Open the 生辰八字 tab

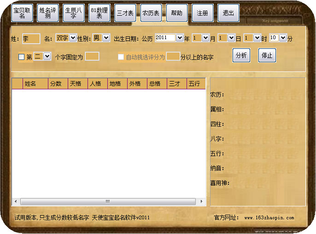(74, 13)
